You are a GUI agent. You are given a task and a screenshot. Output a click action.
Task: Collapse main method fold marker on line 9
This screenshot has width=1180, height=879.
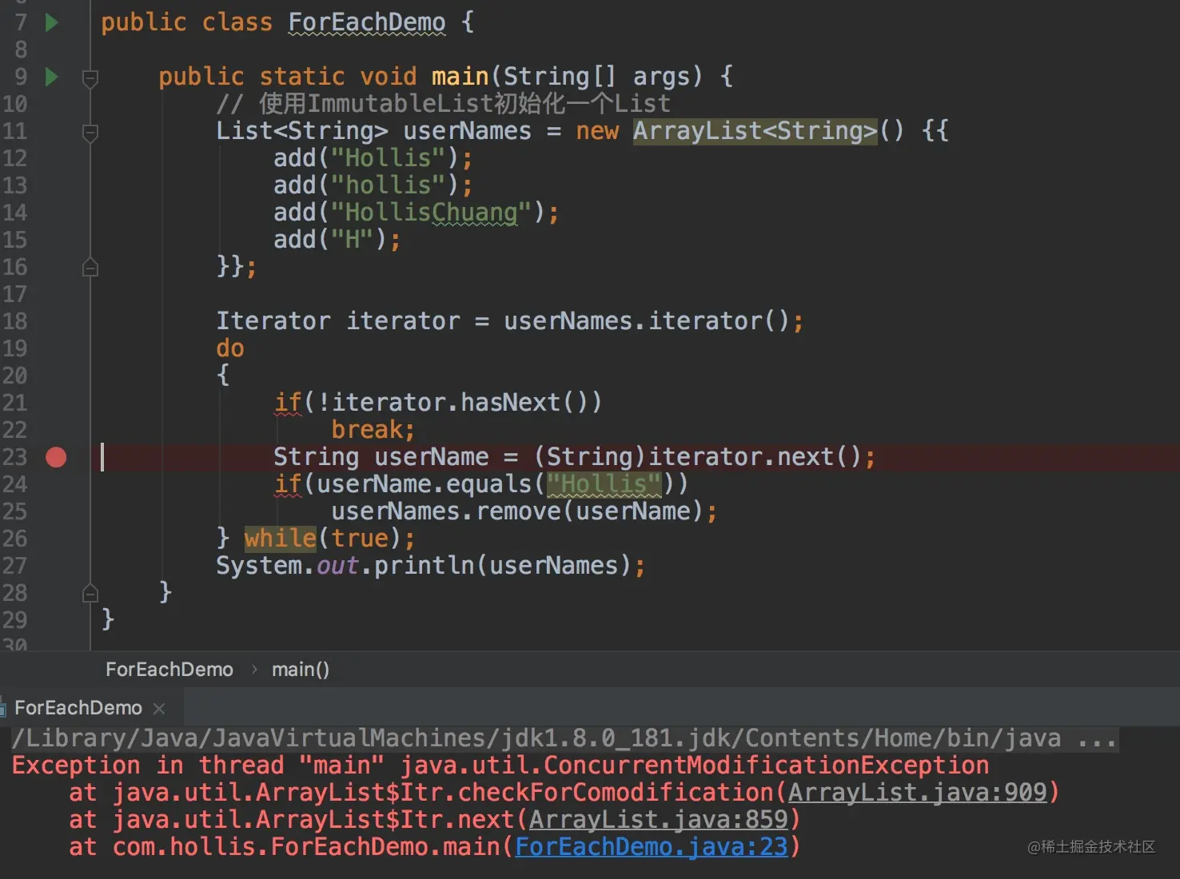pos(90,78)
